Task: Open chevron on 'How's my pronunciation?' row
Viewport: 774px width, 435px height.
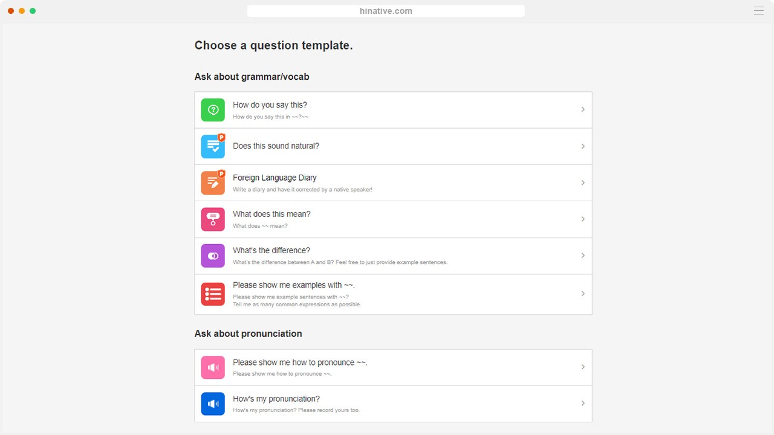Action: click(x=583, y=404)
